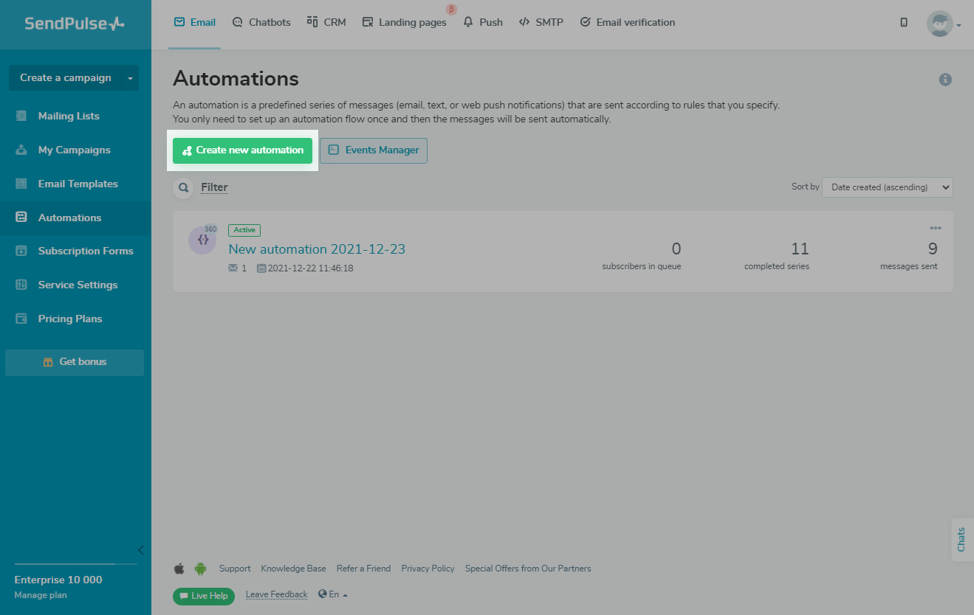Click the Automations page heading
This screenshot has width=974, height=615.
coord(236,78)
